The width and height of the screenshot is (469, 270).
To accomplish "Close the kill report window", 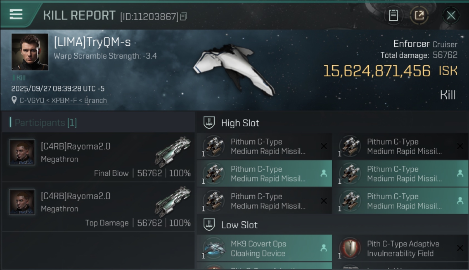I will click(x=451, y=15).
